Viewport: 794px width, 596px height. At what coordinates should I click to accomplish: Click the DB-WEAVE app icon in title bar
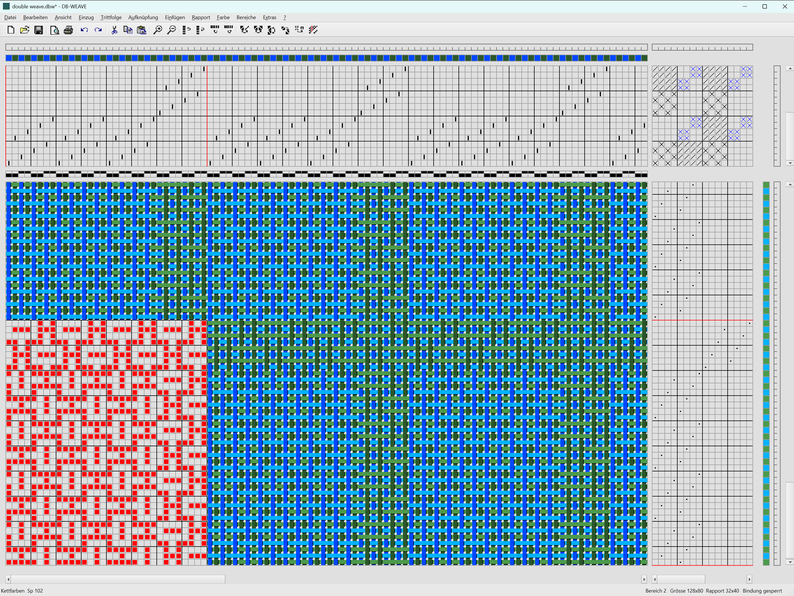click(6, 6)
